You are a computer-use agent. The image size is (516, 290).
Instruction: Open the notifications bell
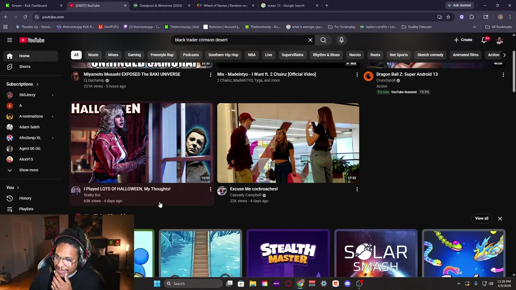pos(485,40)
